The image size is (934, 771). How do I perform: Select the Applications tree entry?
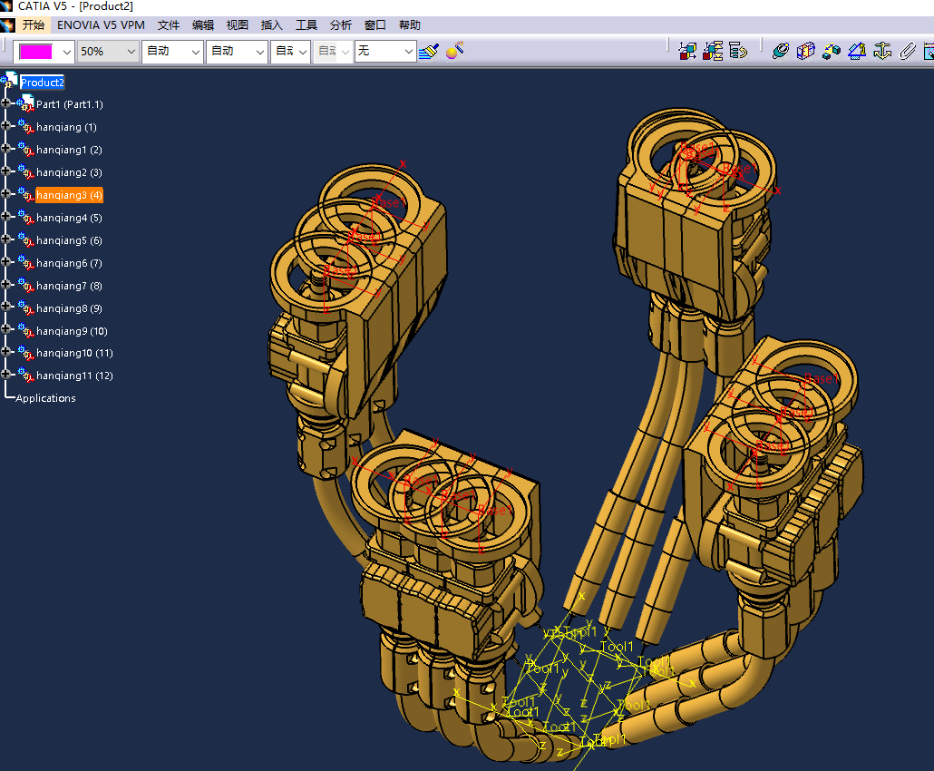coord(45,398)
